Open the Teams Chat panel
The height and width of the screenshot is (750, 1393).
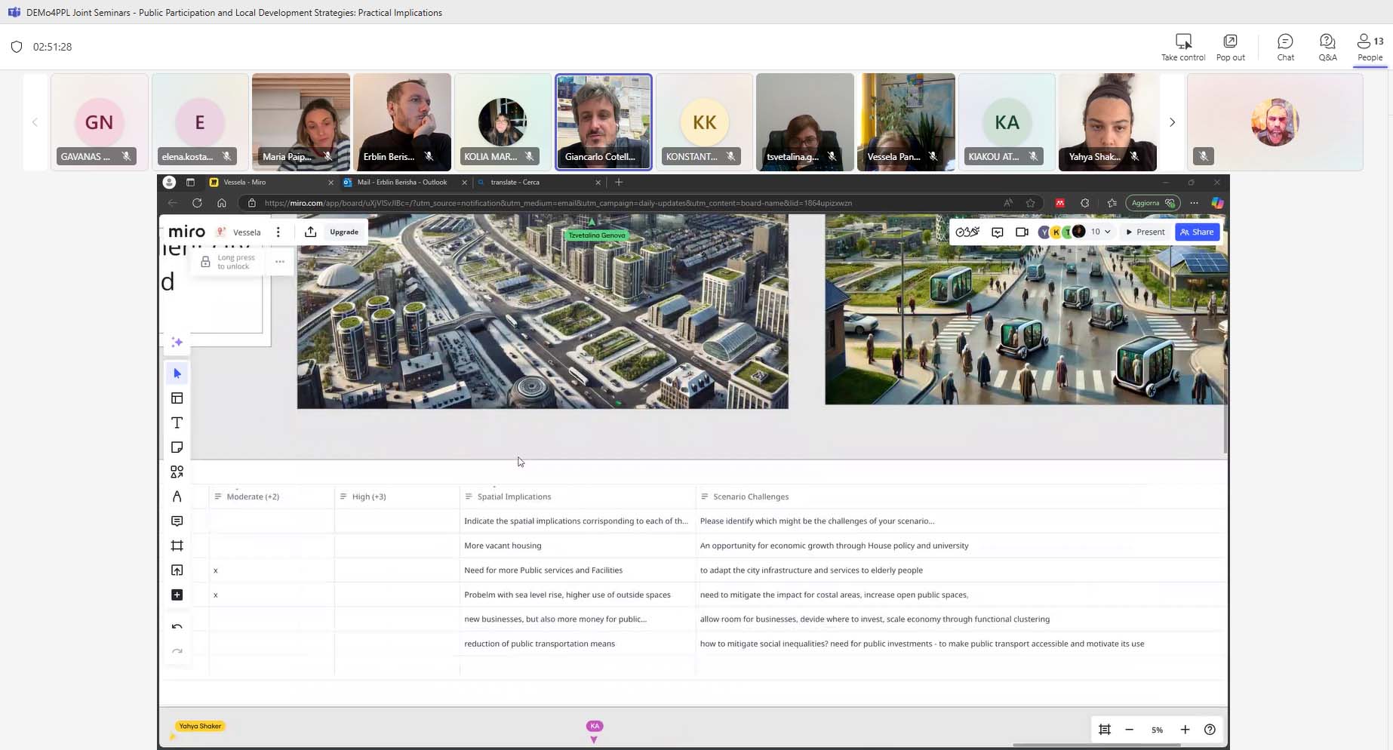pyautogui.click(x=1285, y=47)
